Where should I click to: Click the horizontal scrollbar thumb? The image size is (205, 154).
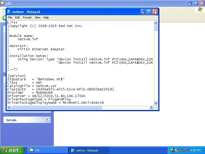pyautogui.click(x=57, y=108)
